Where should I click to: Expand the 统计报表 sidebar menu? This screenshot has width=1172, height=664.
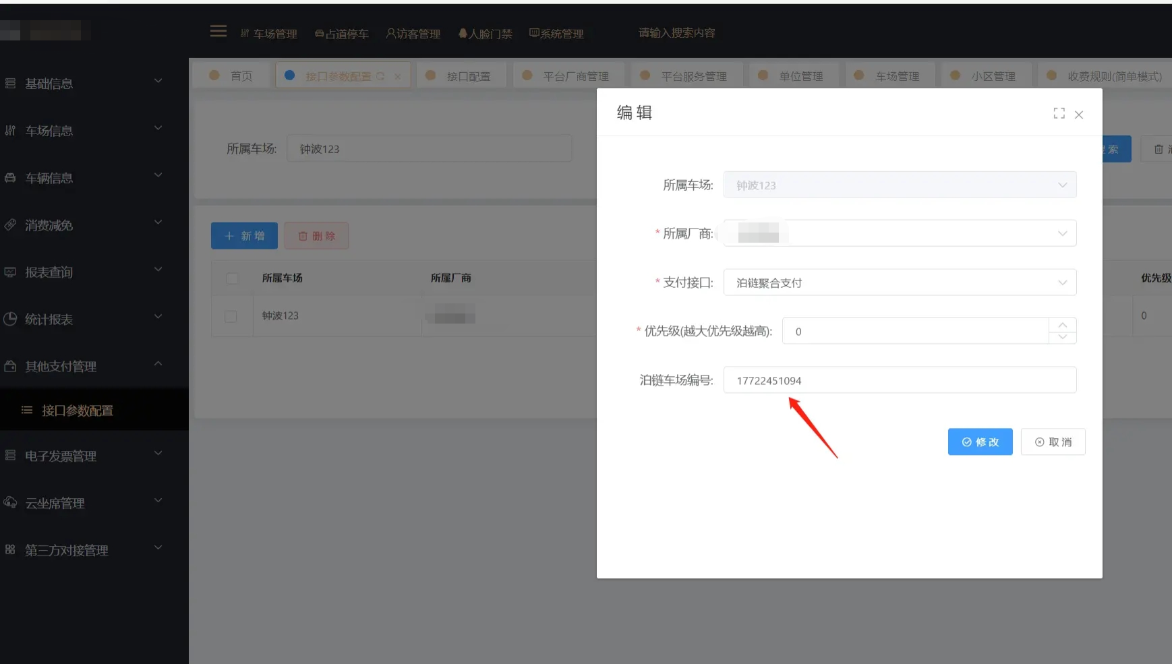[158, 317]
